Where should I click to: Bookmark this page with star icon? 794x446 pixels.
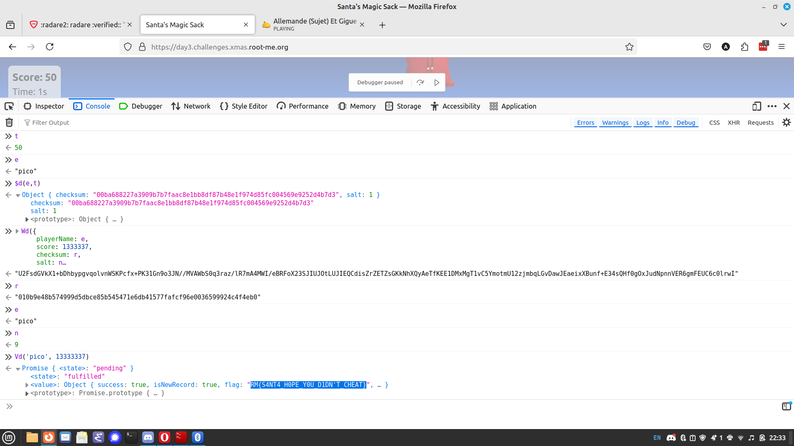pyautogui.click(x=629, y=47)
